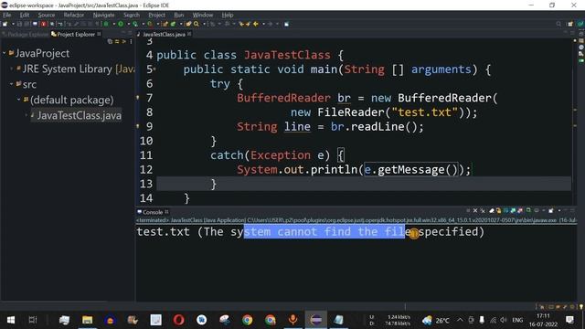Toggle the Link with Editor icon
Image resolution: width=585 pixels, height=329 pixels.
pos(117,41)
